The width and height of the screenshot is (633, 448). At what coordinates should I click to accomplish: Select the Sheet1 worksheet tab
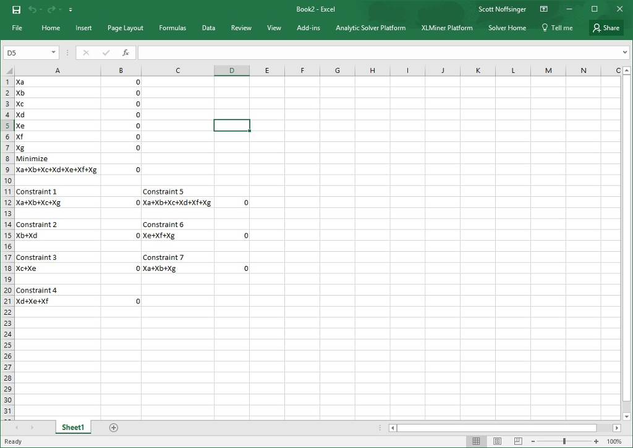(73, 428)
